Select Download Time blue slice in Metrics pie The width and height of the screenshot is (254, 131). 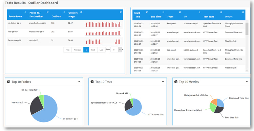[x=220, y=103]
